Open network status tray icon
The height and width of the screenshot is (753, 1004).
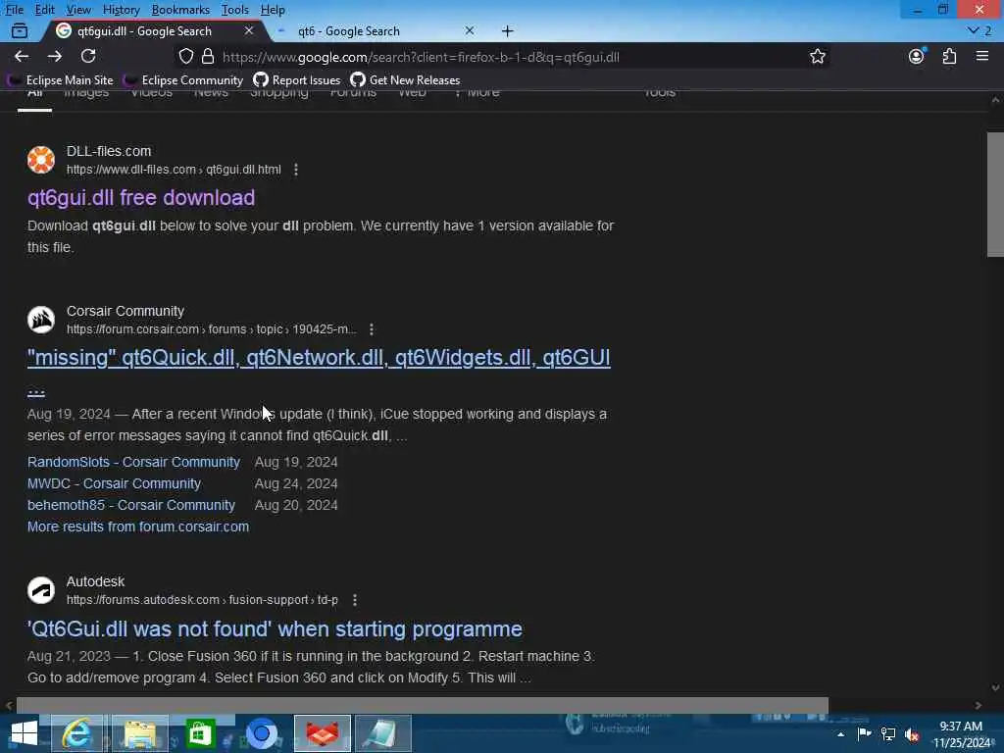888,733
